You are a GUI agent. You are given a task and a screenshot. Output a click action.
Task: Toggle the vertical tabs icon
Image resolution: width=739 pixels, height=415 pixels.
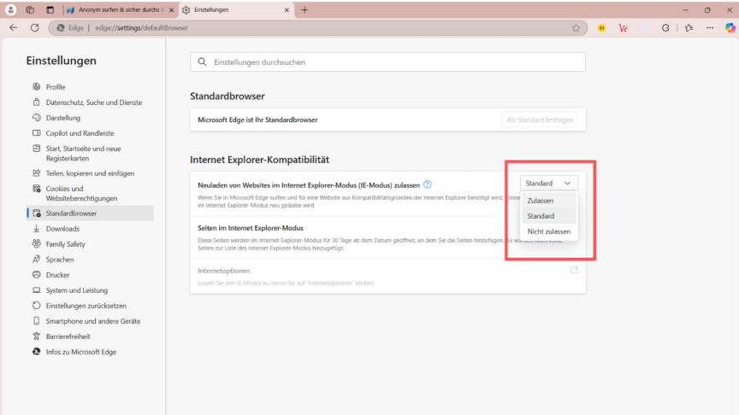click(50, 9)
